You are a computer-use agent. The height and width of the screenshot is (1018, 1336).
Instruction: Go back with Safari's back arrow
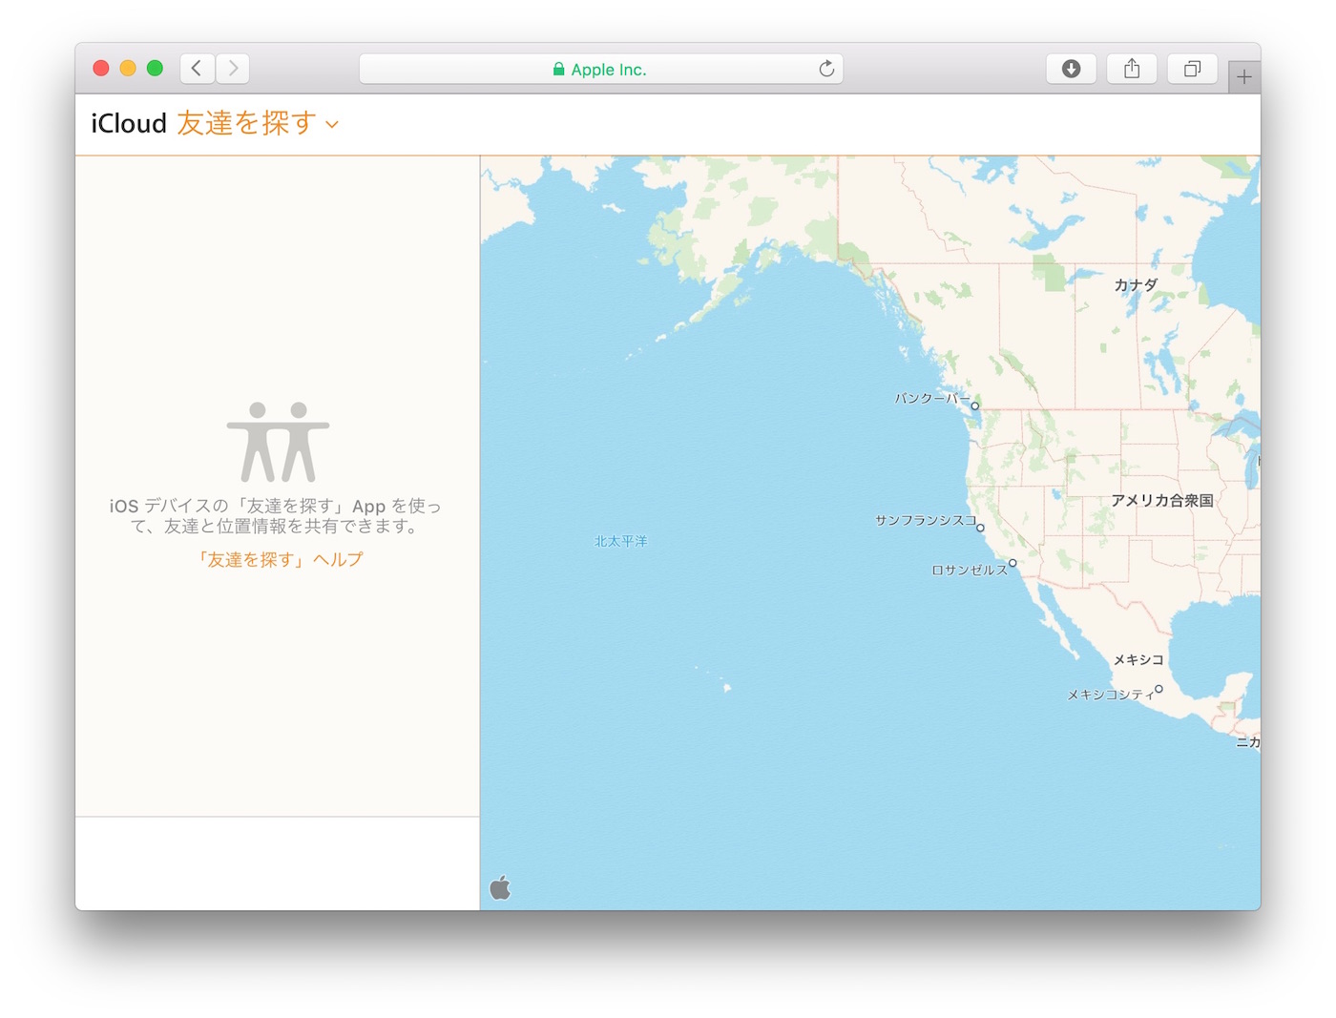197,69
